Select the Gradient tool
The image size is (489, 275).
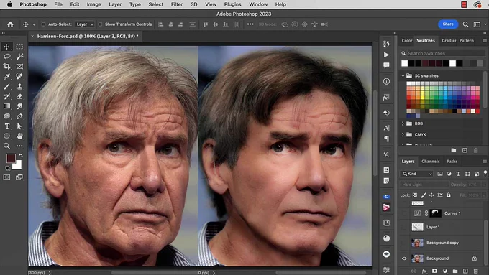6,106
